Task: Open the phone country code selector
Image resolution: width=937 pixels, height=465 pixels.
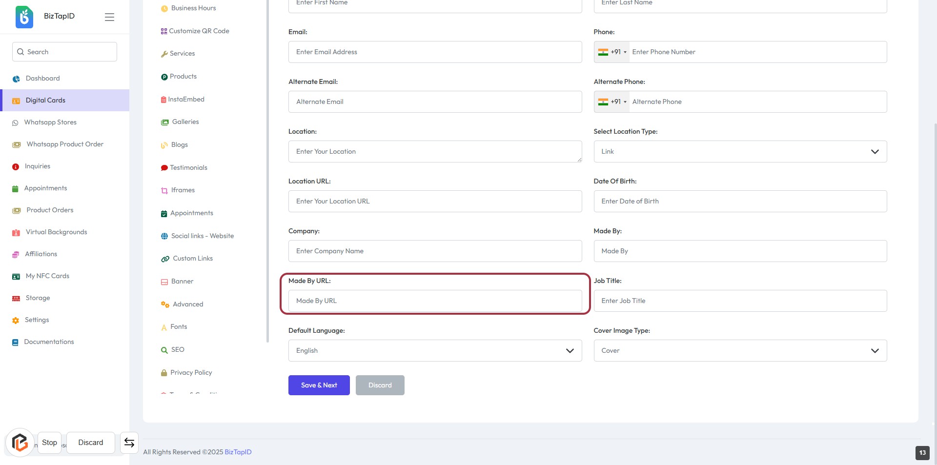Action: (x=612, y=52)
